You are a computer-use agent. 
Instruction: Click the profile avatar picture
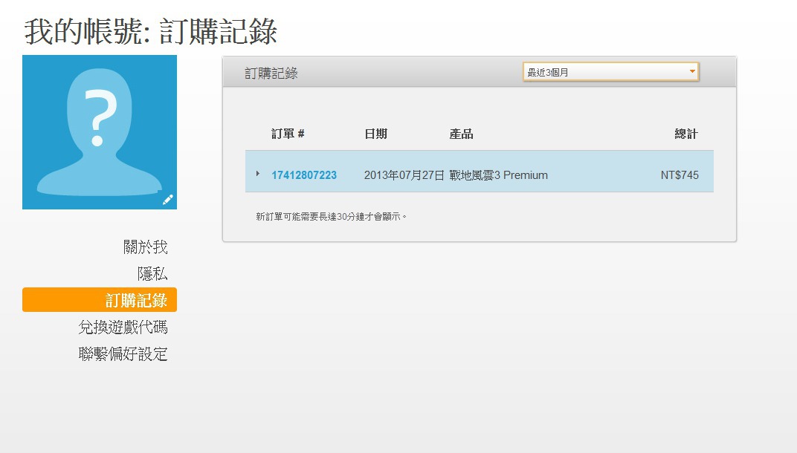pos(100,132)
